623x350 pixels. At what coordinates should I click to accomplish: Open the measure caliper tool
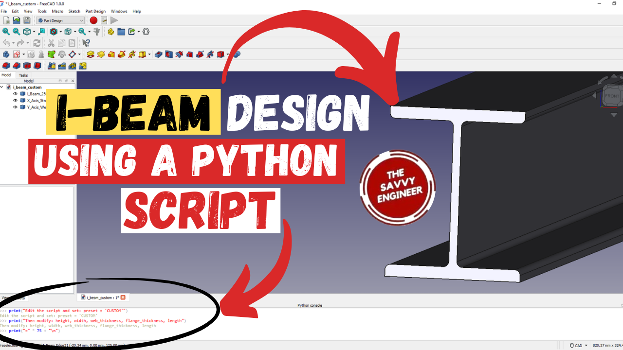[x=96, y=32]
